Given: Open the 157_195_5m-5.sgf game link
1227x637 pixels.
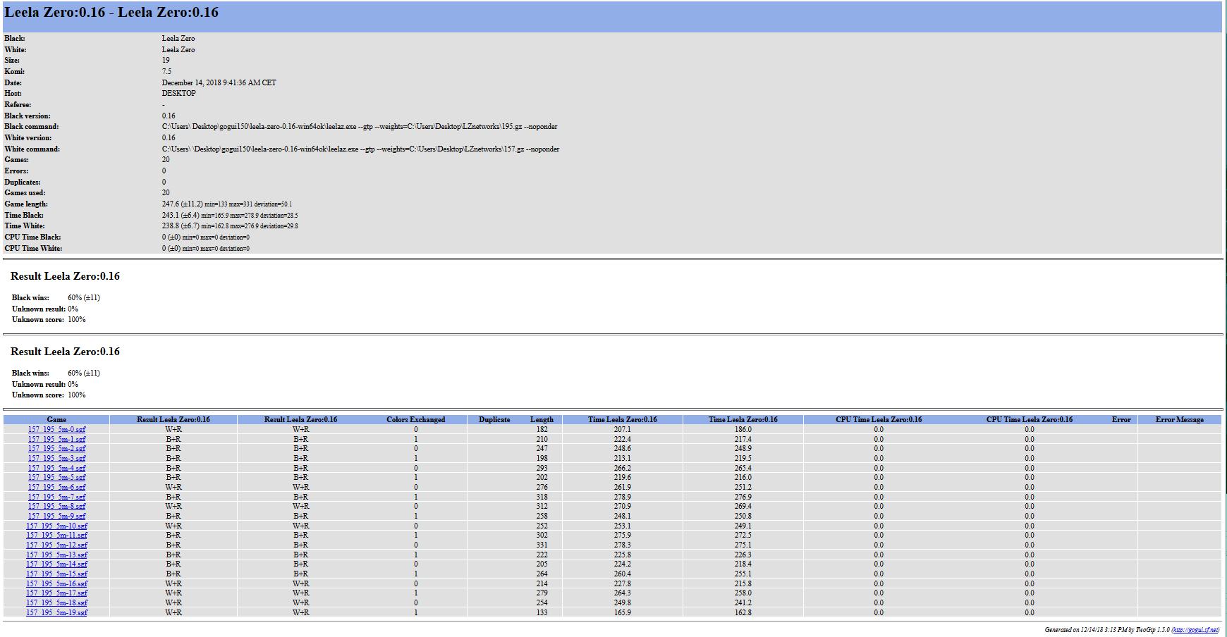Looking at the screenshot, I should pyautogui.click(x=56, y=477).
